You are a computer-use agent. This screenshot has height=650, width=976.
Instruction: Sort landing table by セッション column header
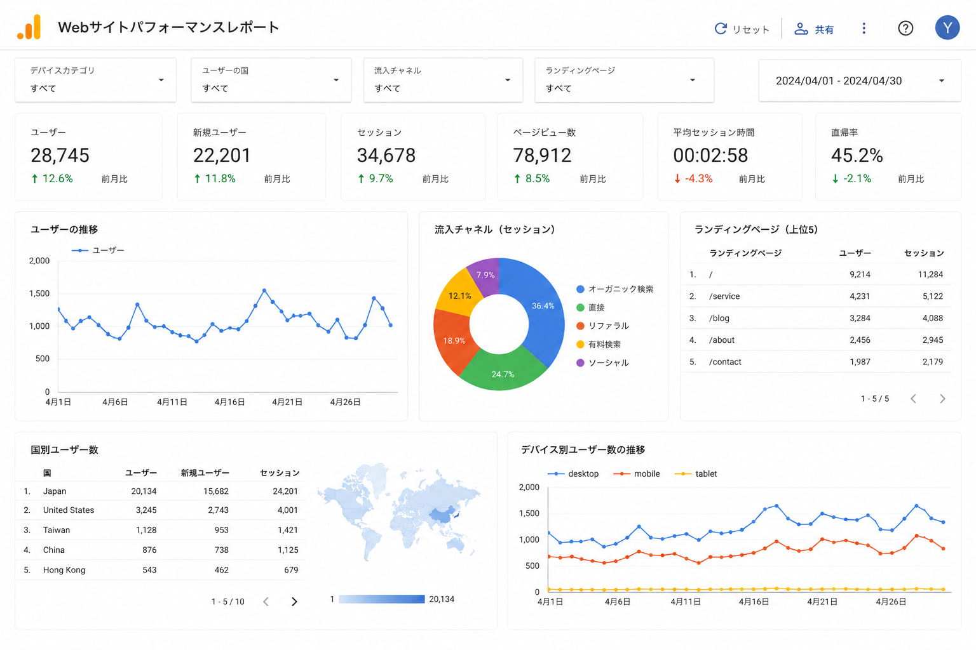924,253
